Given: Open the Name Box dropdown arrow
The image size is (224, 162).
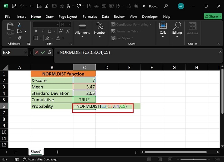Looking at the screenshot, I should click(25, 52).
